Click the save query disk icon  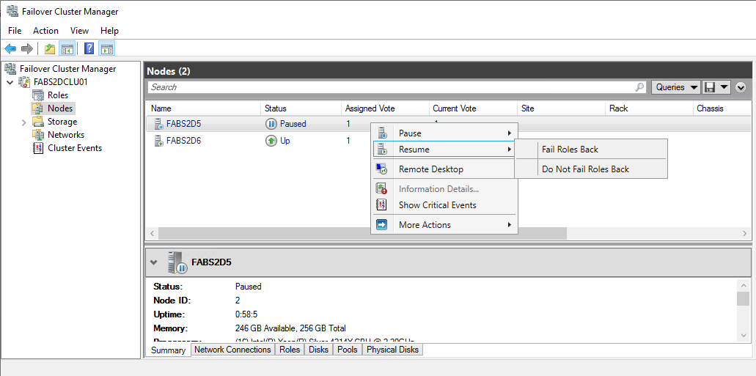click(x=710, y=87)
